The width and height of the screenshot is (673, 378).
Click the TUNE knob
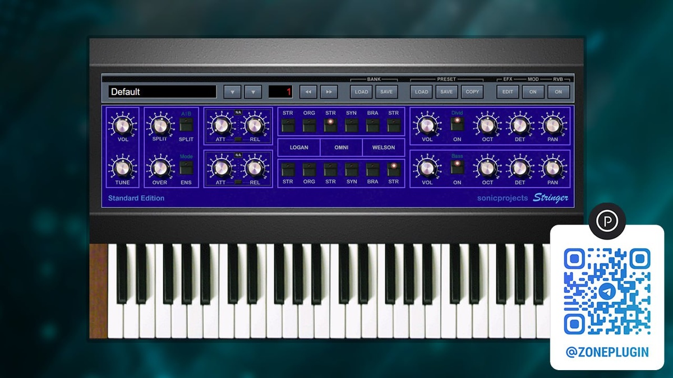pos(122,167)
